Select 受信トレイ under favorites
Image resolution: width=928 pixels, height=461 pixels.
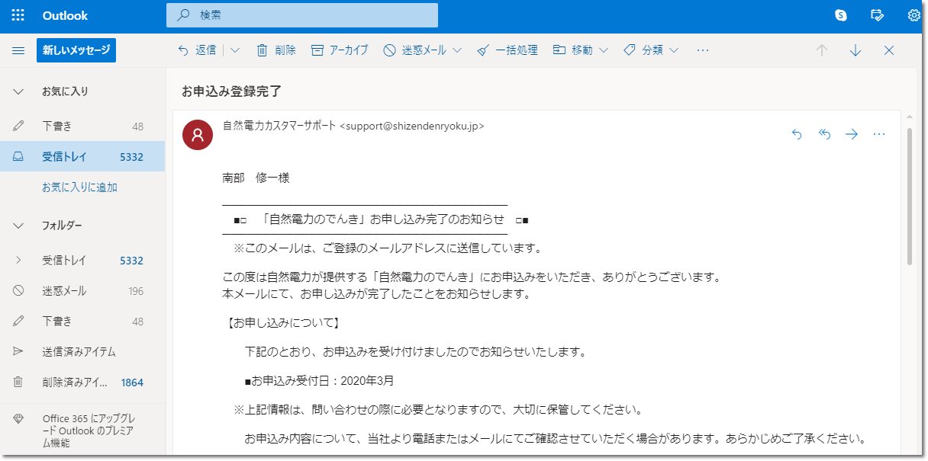[82, 156]
